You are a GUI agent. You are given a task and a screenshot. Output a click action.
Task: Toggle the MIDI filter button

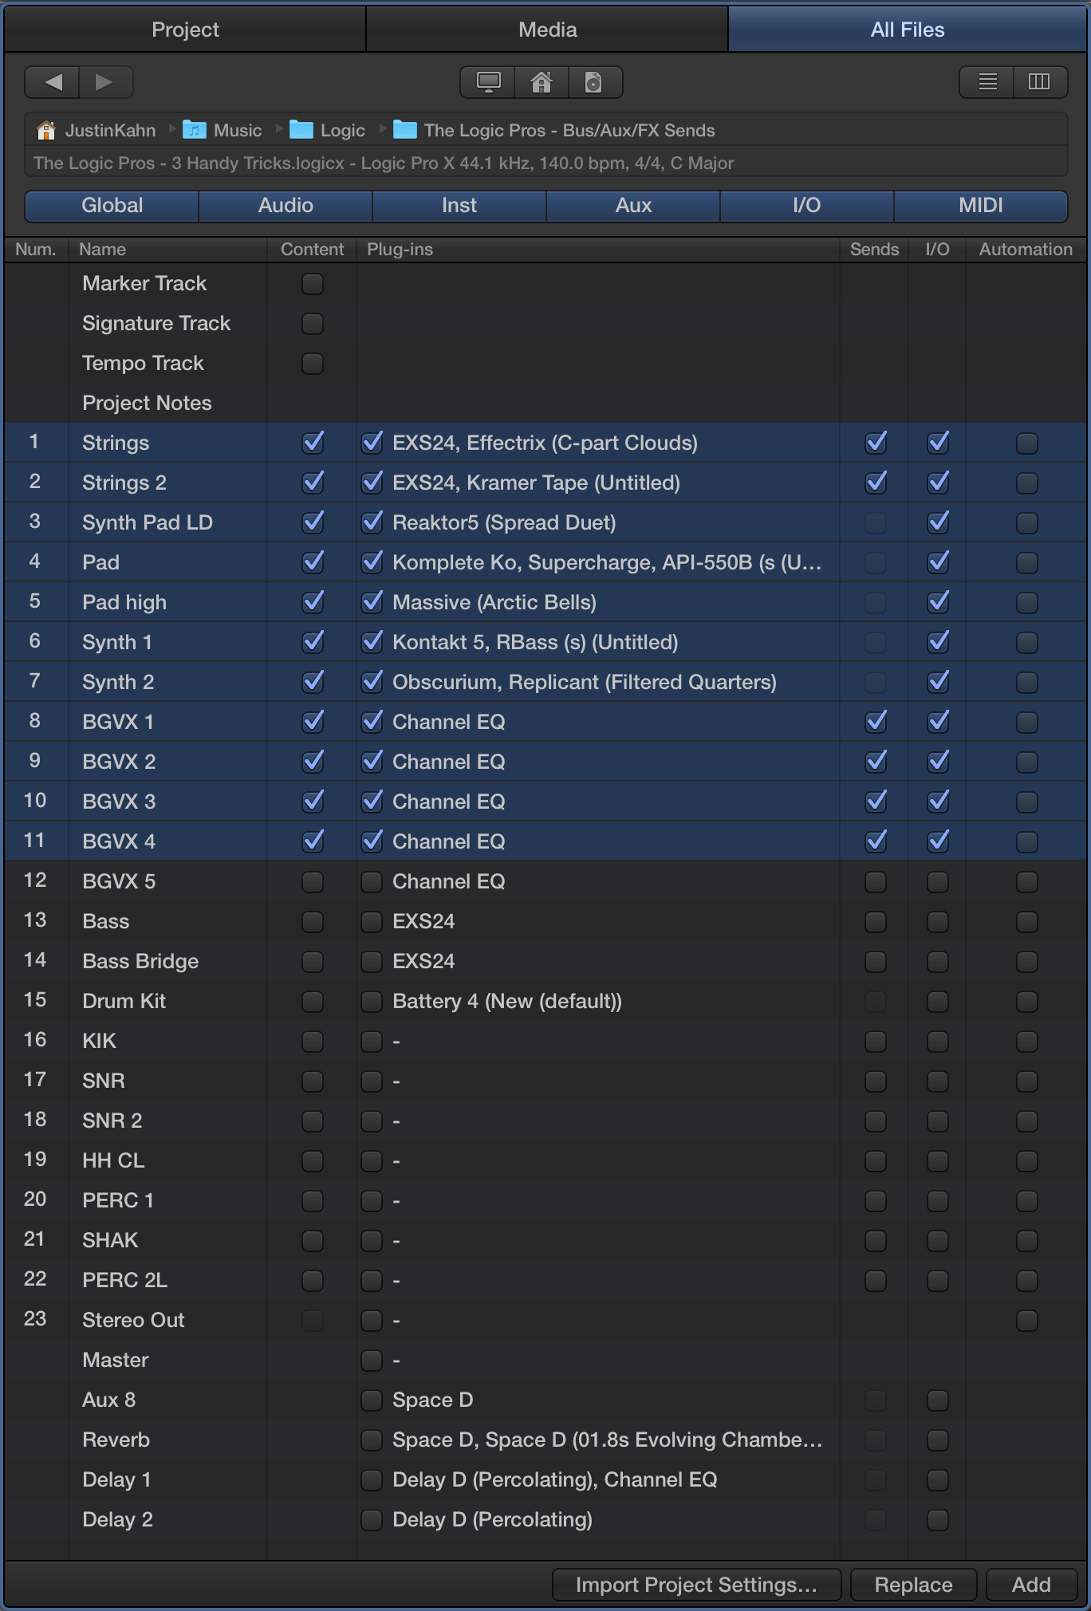981,206
